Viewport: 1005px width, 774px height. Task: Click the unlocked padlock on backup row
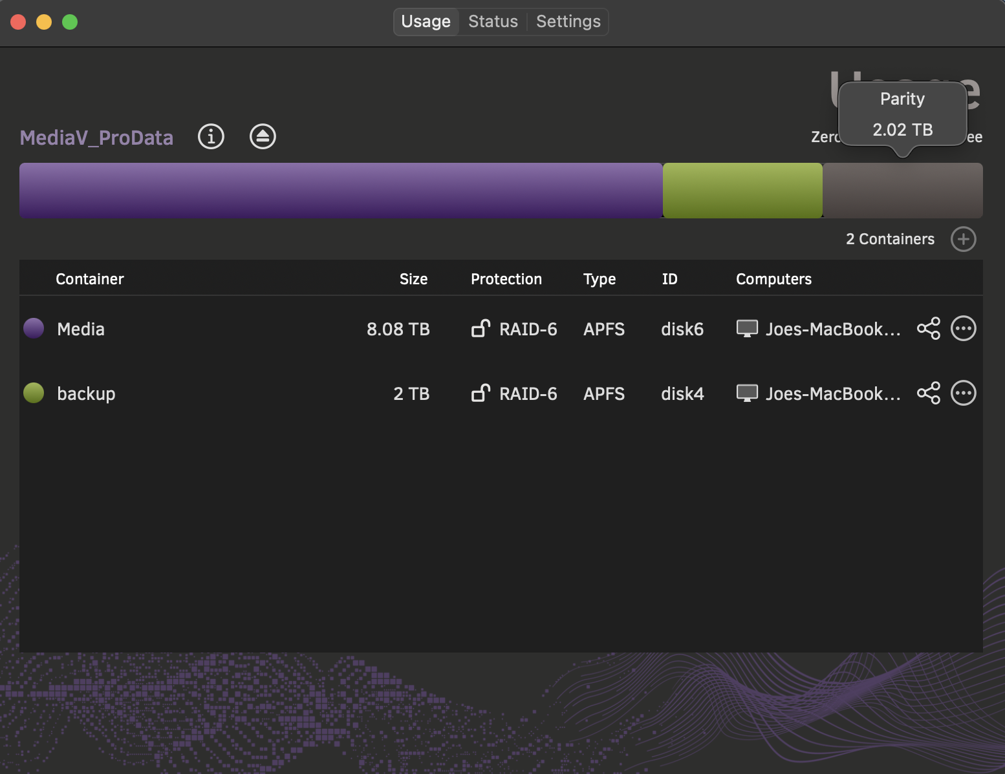click(481, 393)
